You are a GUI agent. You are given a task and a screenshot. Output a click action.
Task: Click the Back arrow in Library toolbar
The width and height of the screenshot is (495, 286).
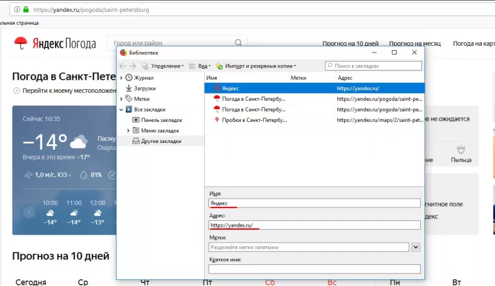pos(123,66)
